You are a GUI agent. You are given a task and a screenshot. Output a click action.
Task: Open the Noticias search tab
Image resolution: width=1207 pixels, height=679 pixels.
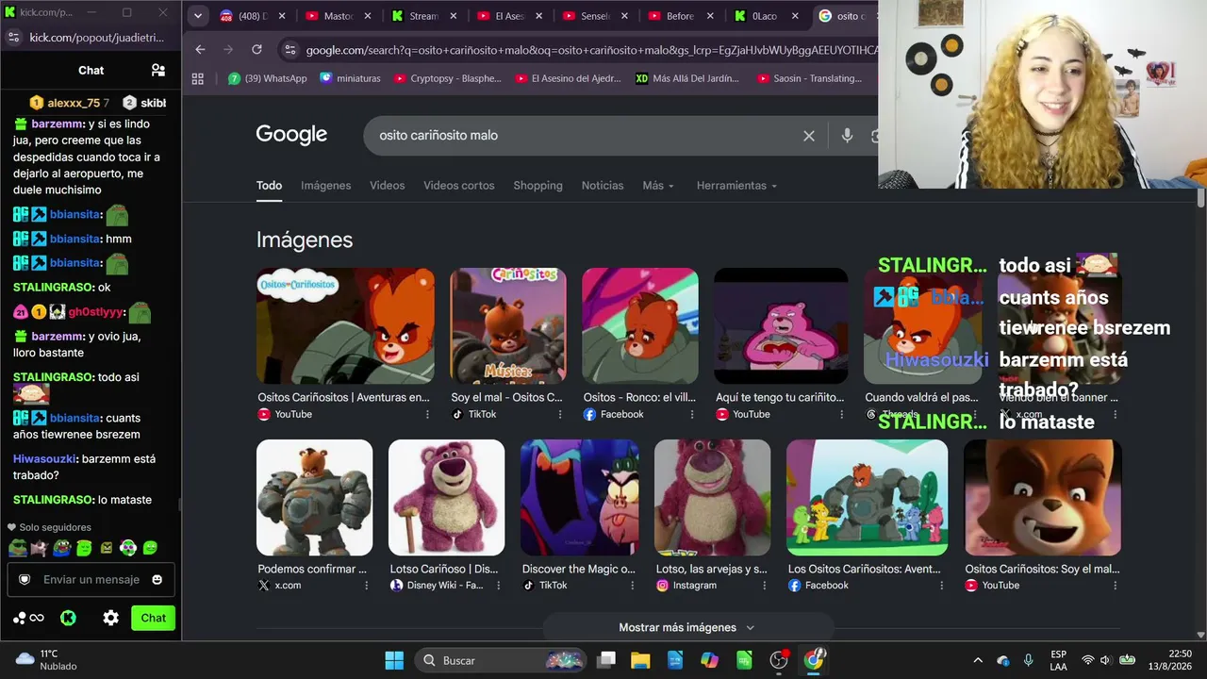tap(603, 186)
